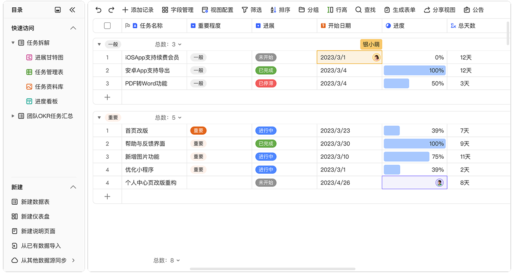
Task: Toggle the select-all checkbox in header
Action: (107, 26)
